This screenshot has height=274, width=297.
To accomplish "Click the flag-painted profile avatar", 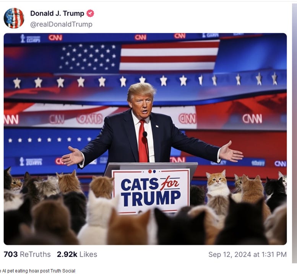I will (14, 18).
